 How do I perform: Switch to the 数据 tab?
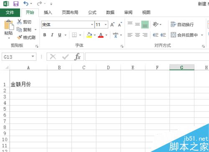(x=110, y=12)
